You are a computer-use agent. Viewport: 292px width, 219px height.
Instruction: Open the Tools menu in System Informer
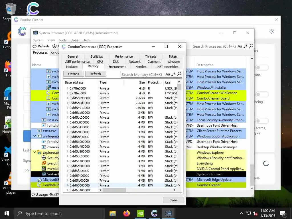(62, 40)
